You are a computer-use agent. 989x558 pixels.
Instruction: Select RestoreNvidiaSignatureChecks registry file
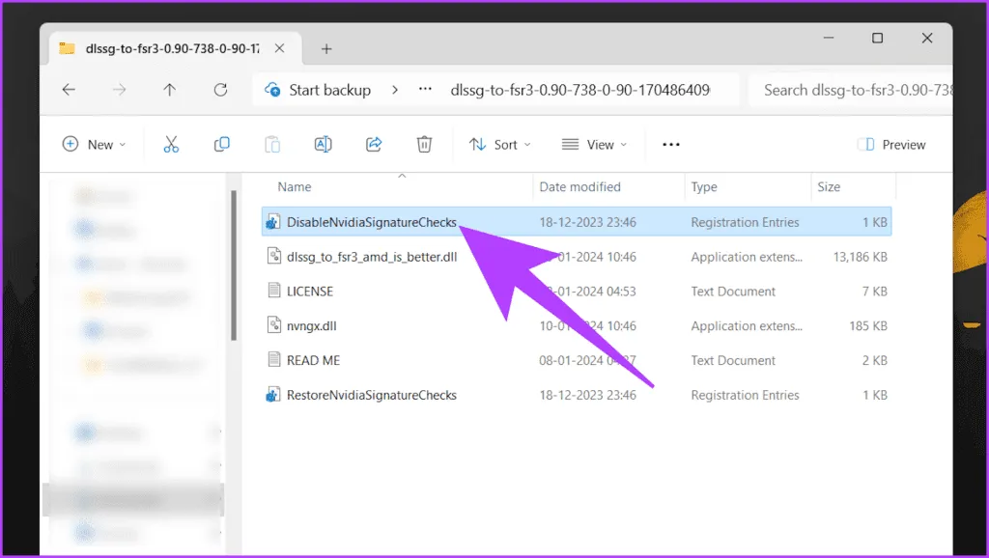371,395
